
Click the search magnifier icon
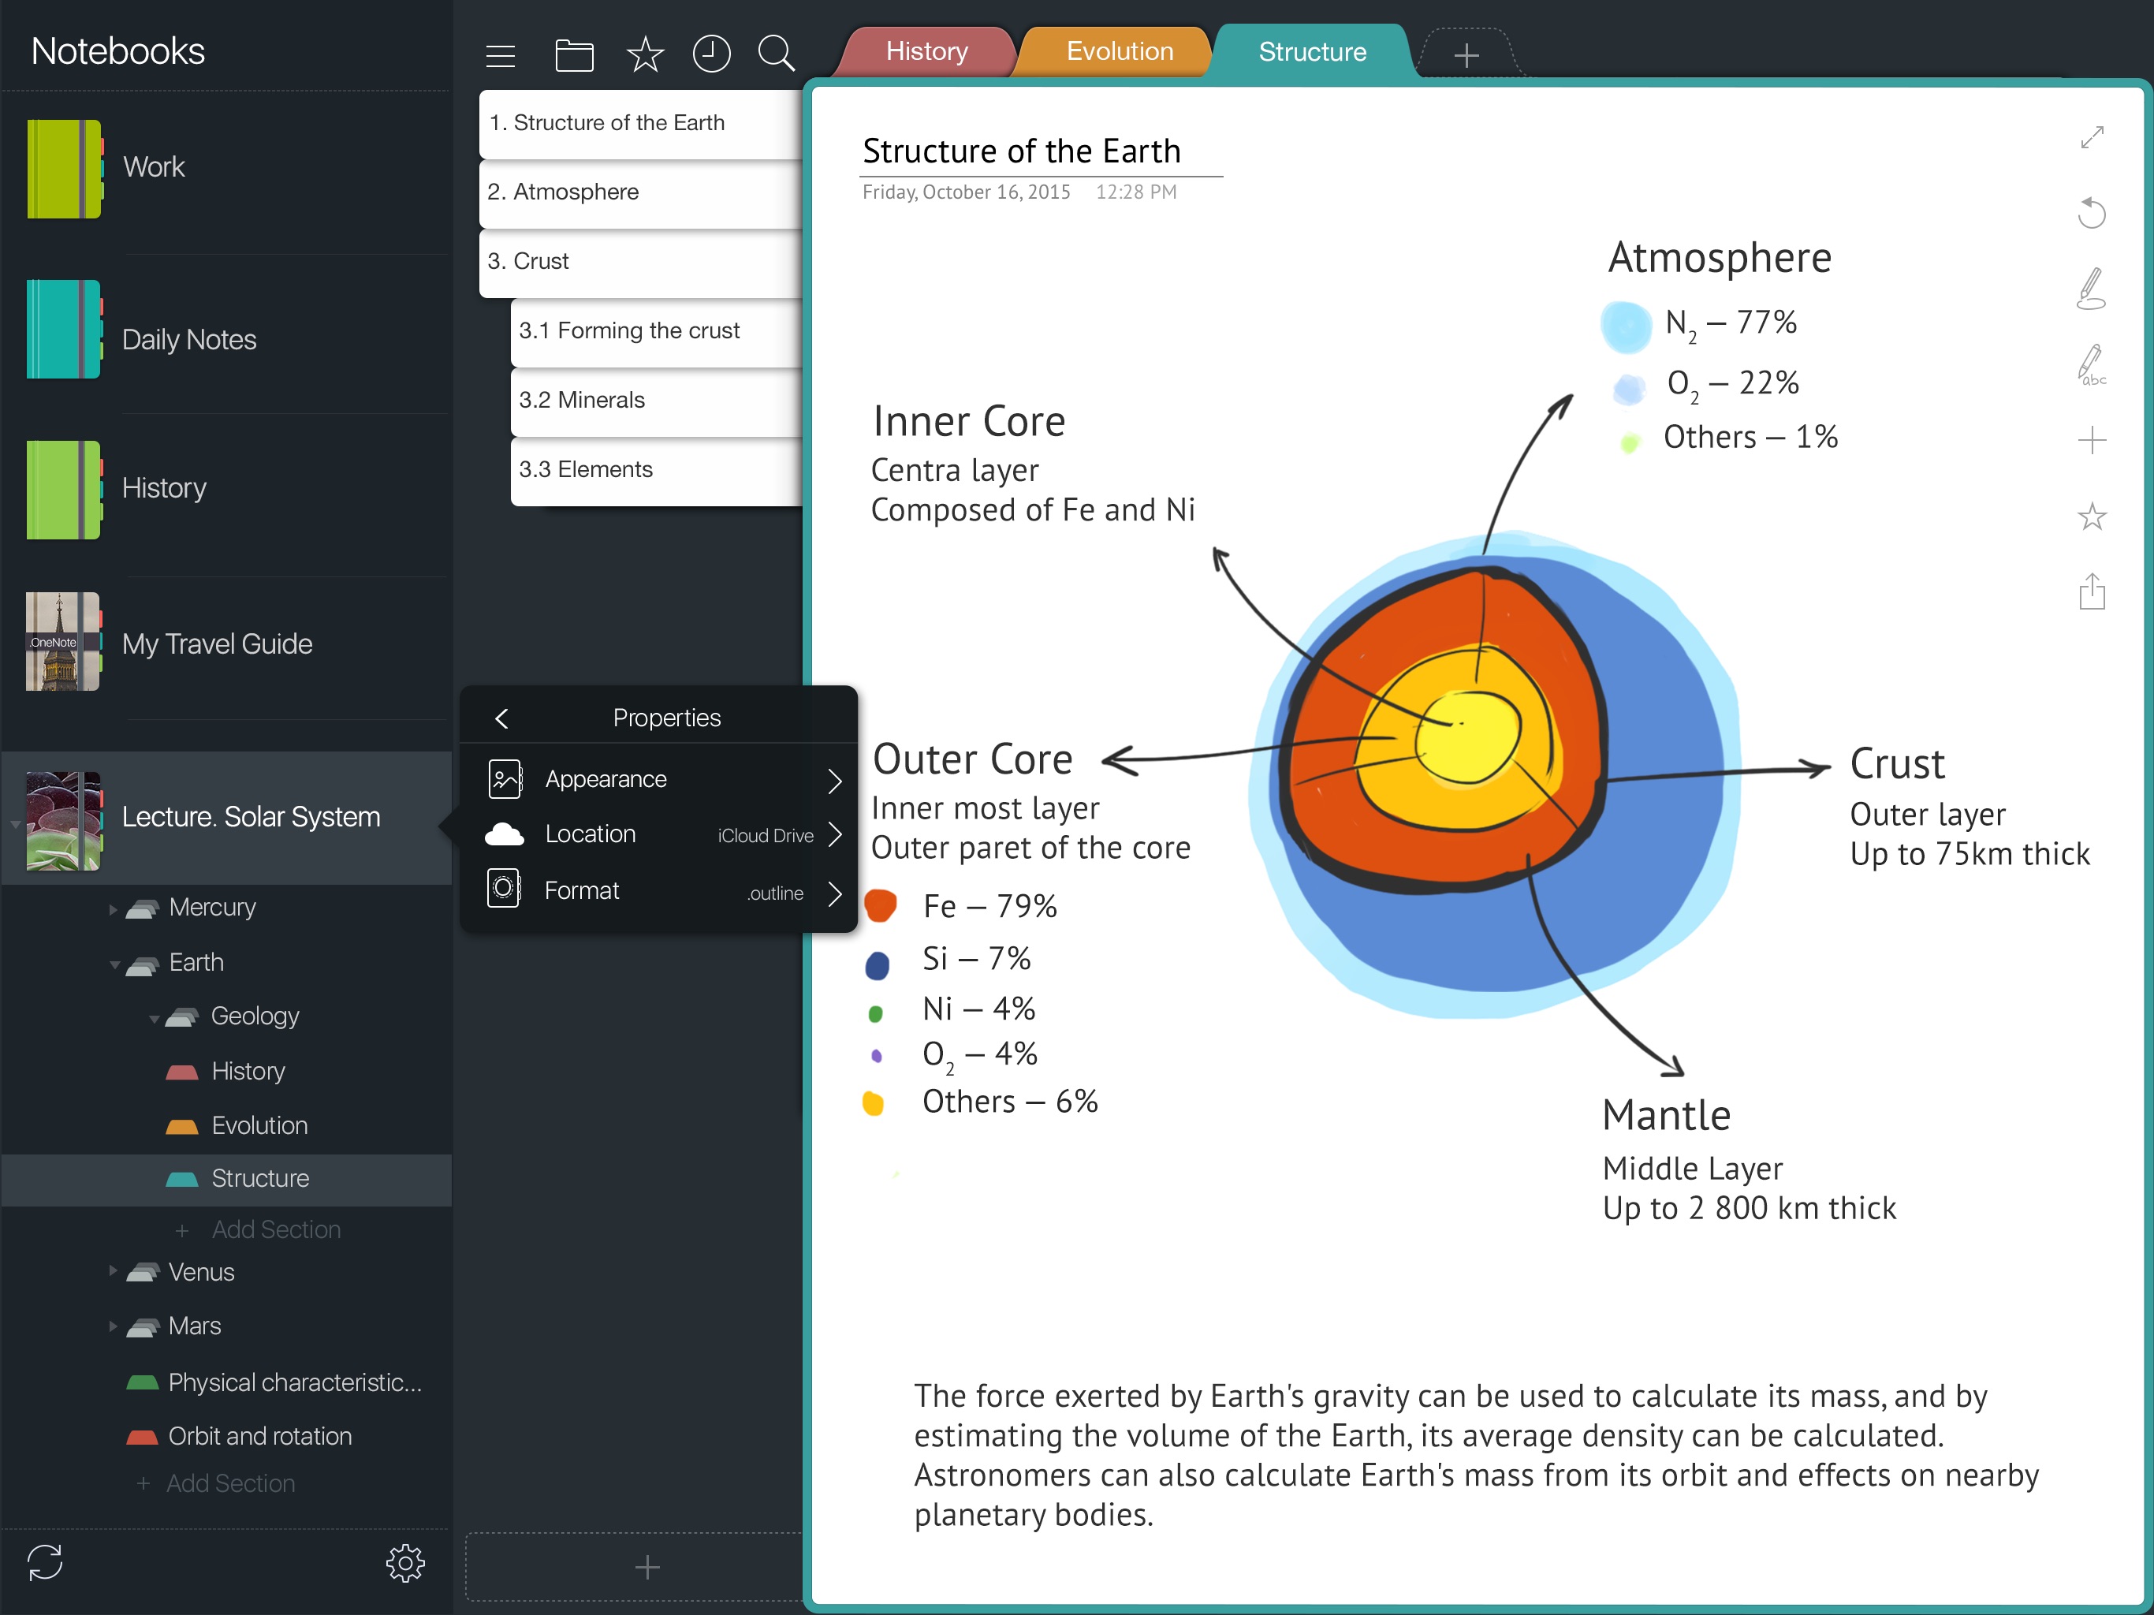tap(776, 54)
